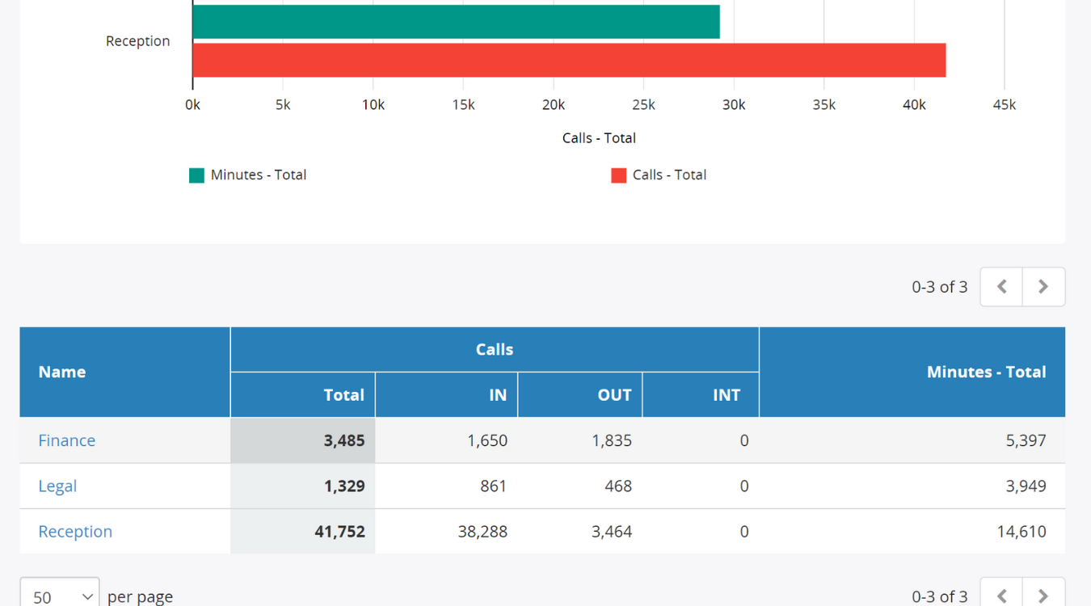Click the Calls - Total legend label
Screen dimensions: 1091x606
(669, 175)
